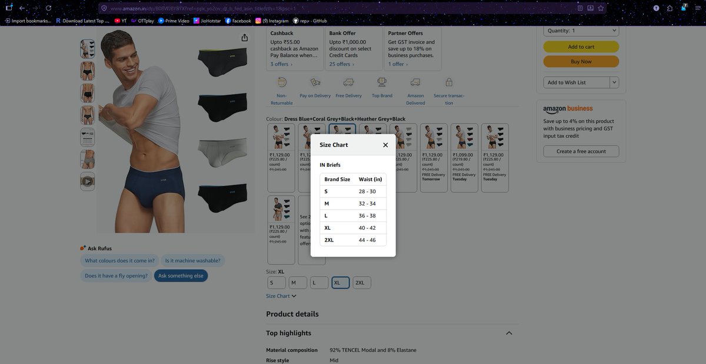Click '32 - 34' waist value
Screen dimensions: 706x364
coord(367,204)
